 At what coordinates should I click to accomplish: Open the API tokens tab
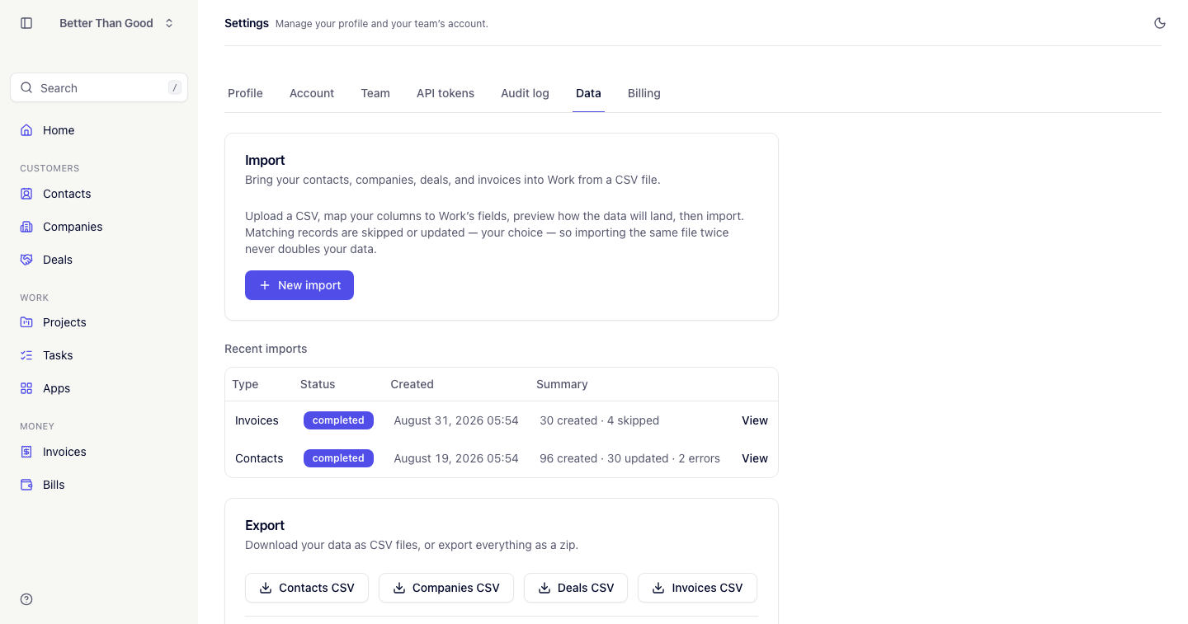coord(445,93)
